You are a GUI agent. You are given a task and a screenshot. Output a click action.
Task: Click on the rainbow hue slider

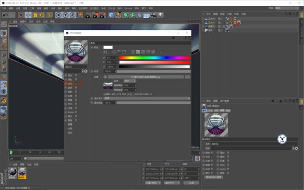pos(154,58)
